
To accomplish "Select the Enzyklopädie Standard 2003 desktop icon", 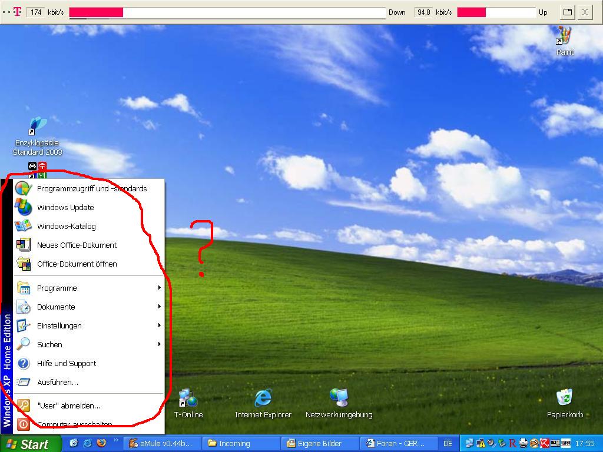I will click(37, 137).
